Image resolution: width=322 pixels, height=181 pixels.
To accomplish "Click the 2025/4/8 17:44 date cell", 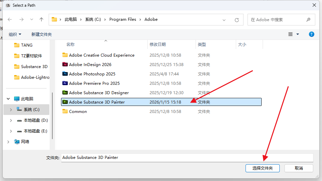I will 164,74.
